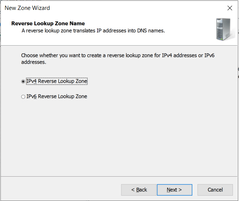Screen dimensions: 239x201
Task: Choose the IPv6 Reverse Lookup Zone label
Action: [57, 96]
